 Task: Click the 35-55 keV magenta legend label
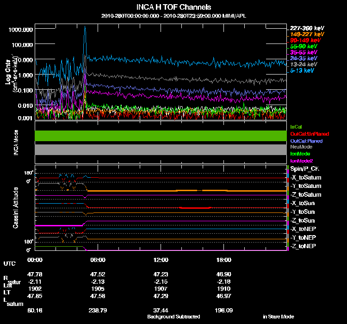(x=304, y=53)
